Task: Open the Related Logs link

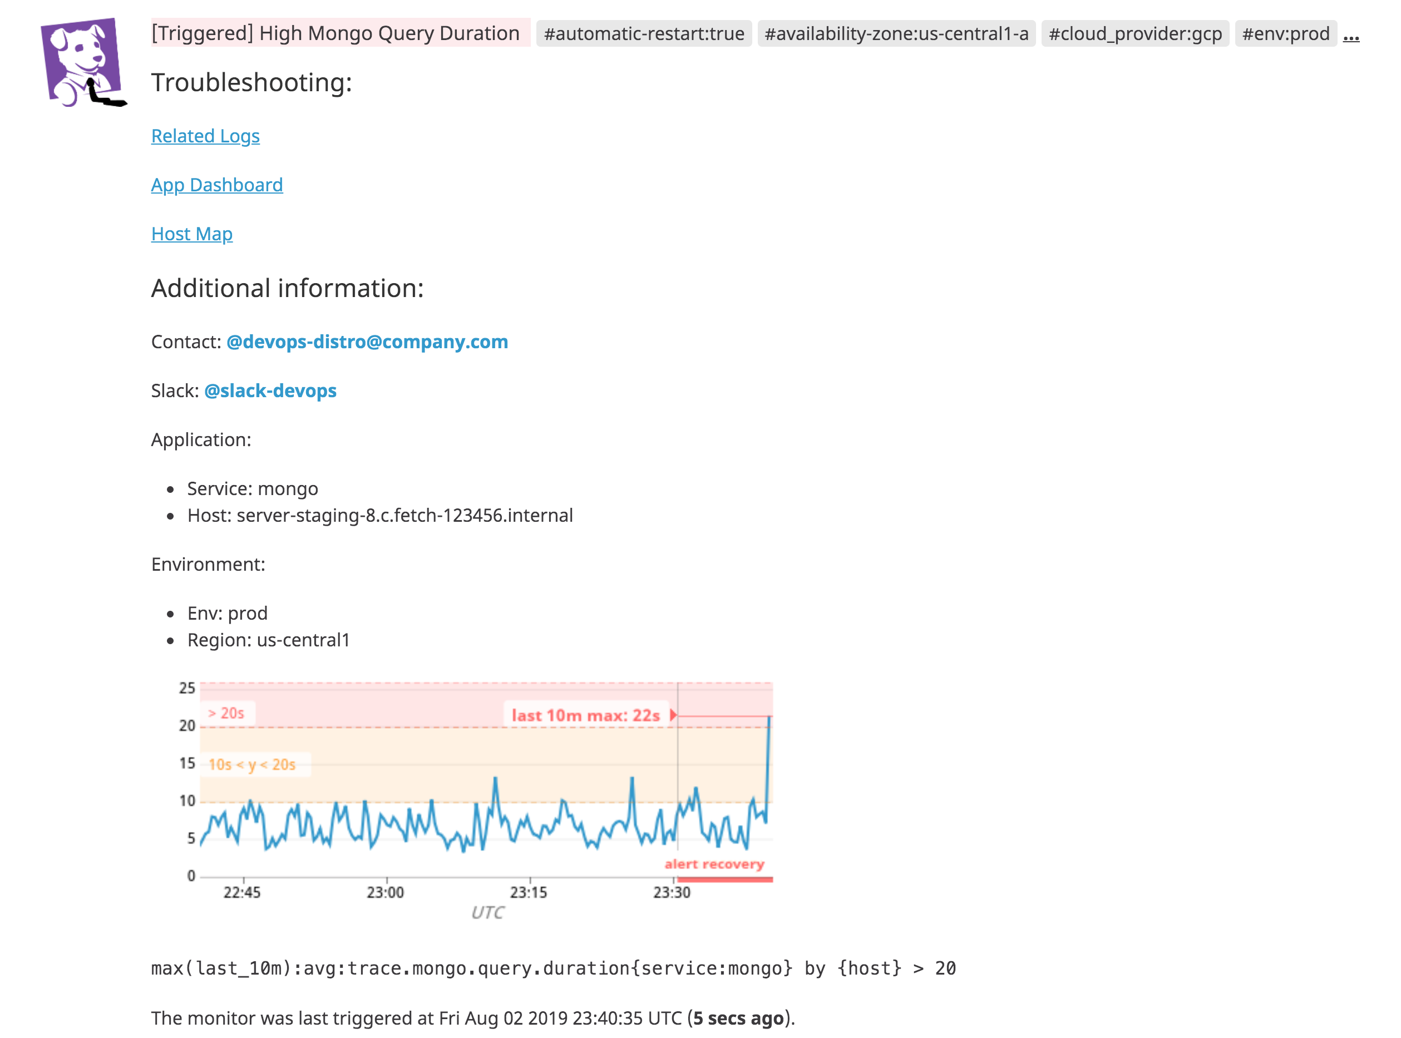Action: [205, 136]
